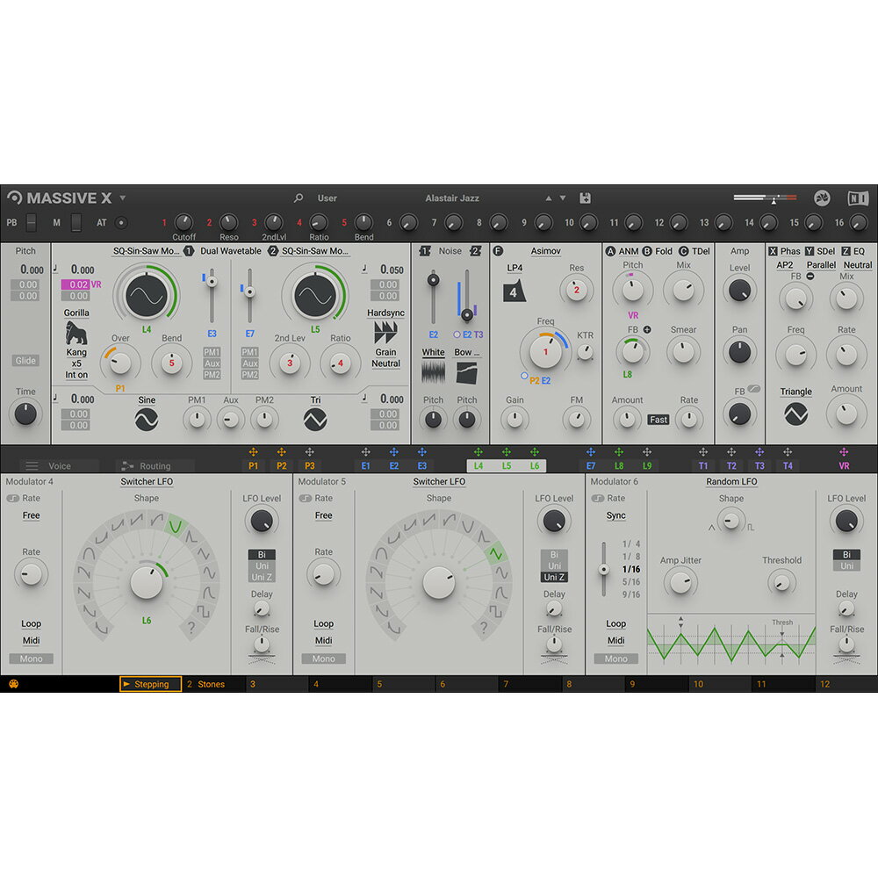Image resolution: width=878 pixels, height=878 pixels.
Task: Enable Loop mode on Modulator 6
Action: pyautogui.click(x=615, y=623)
